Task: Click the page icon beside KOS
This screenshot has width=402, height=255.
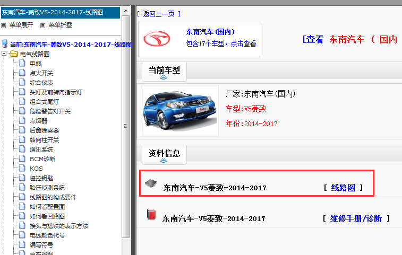Action: [x=22, y=168]
